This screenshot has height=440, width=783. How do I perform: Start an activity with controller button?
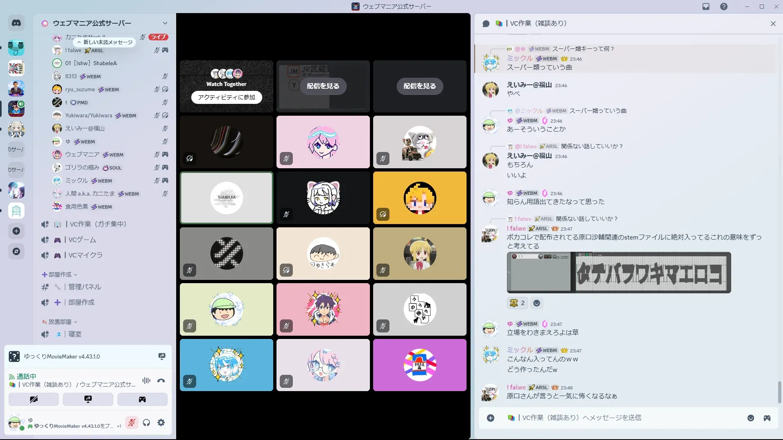[142, 399]
